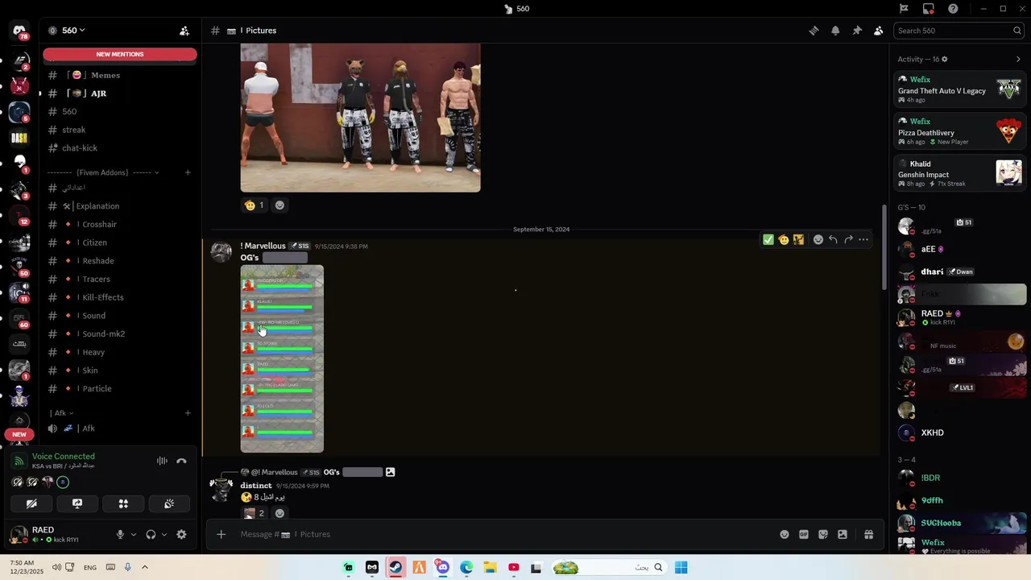Screen dimensions: 1031x580
Task: Turn on the camera
Action: tap(31, 503)
